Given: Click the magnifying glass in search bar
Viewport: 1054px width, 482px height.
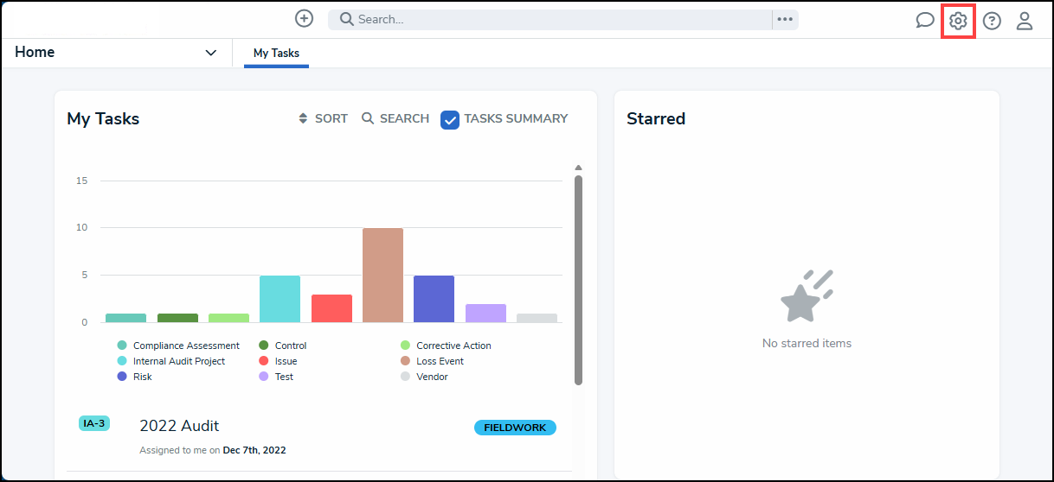Looking at the screenshot, I should pos(346,19).
